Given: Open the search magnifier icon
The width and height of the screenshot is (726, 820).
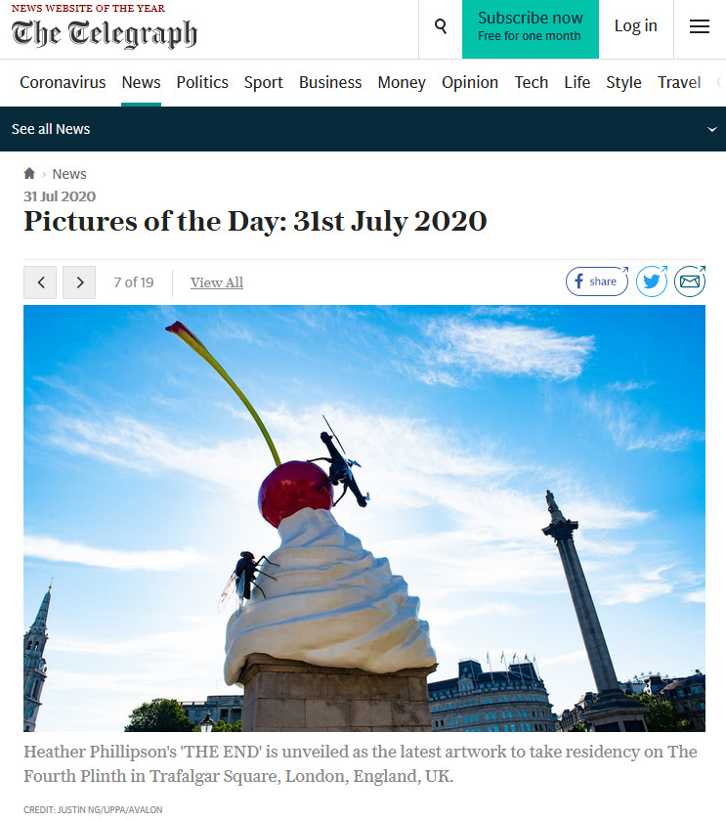Looking at the screenshot, I should 441,26.
